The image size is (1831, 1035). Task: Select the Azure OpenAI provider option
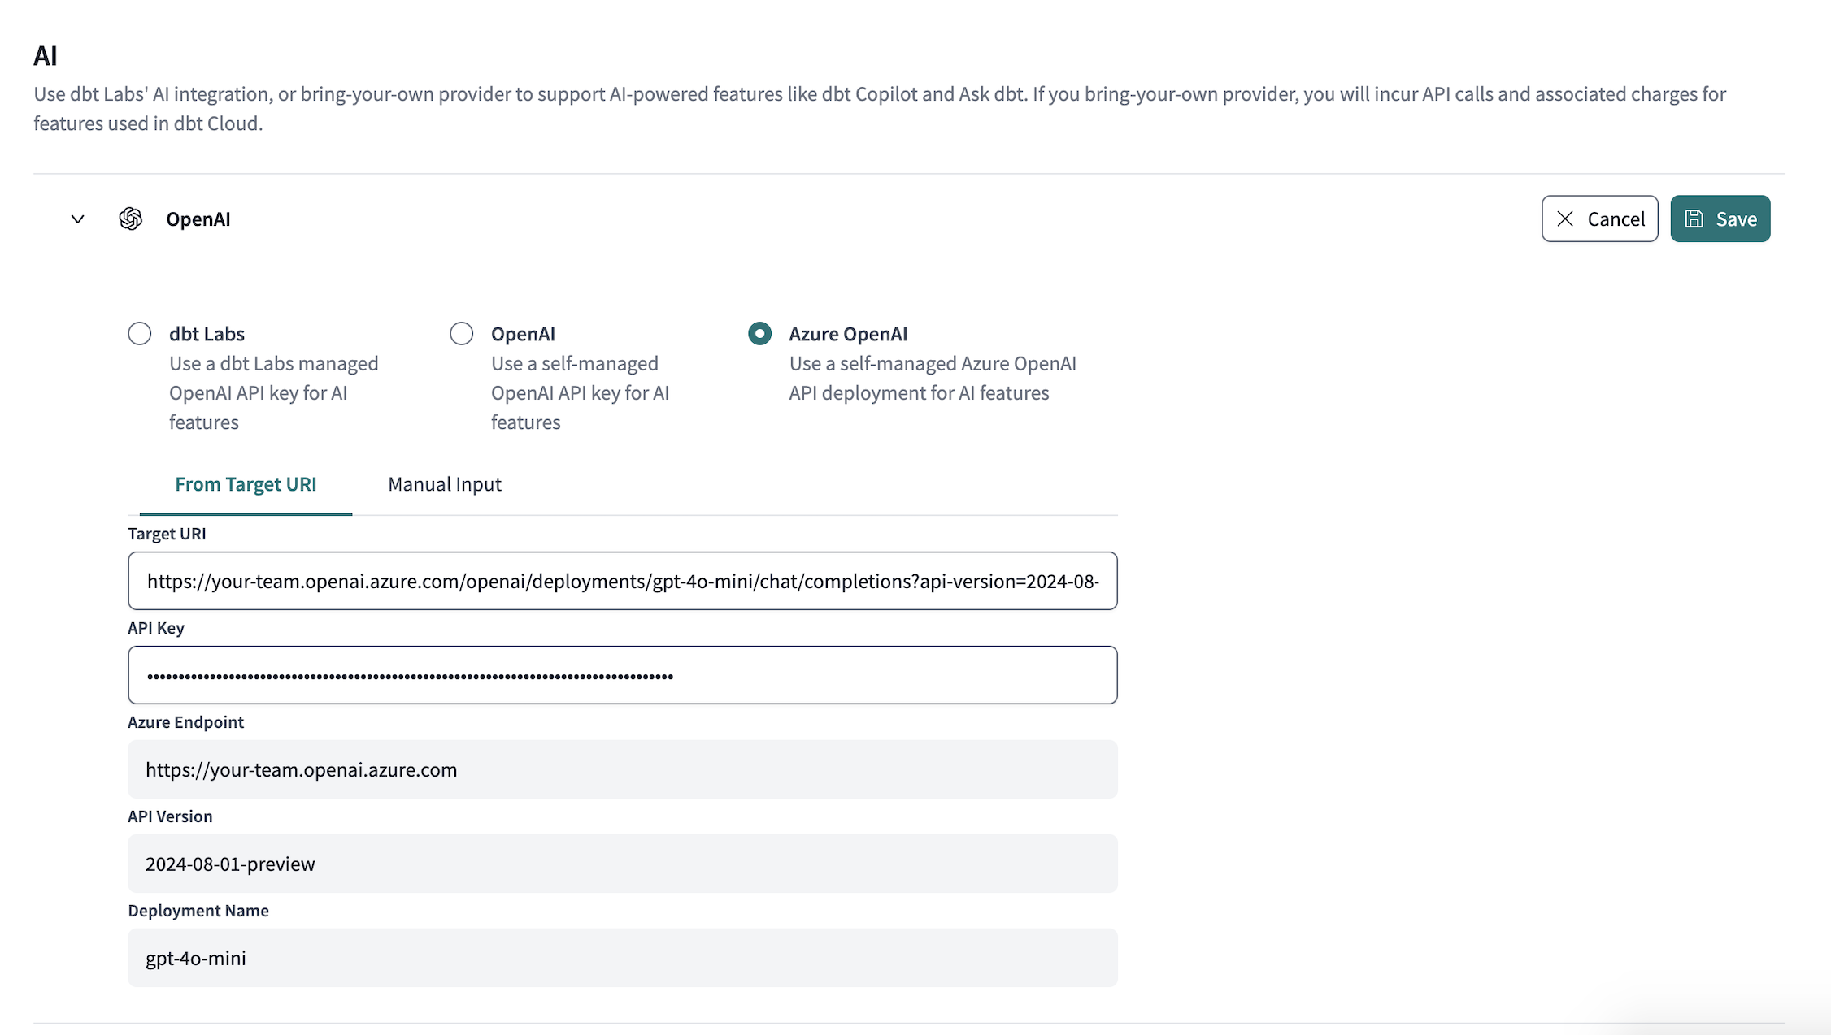tap(759, 333)
